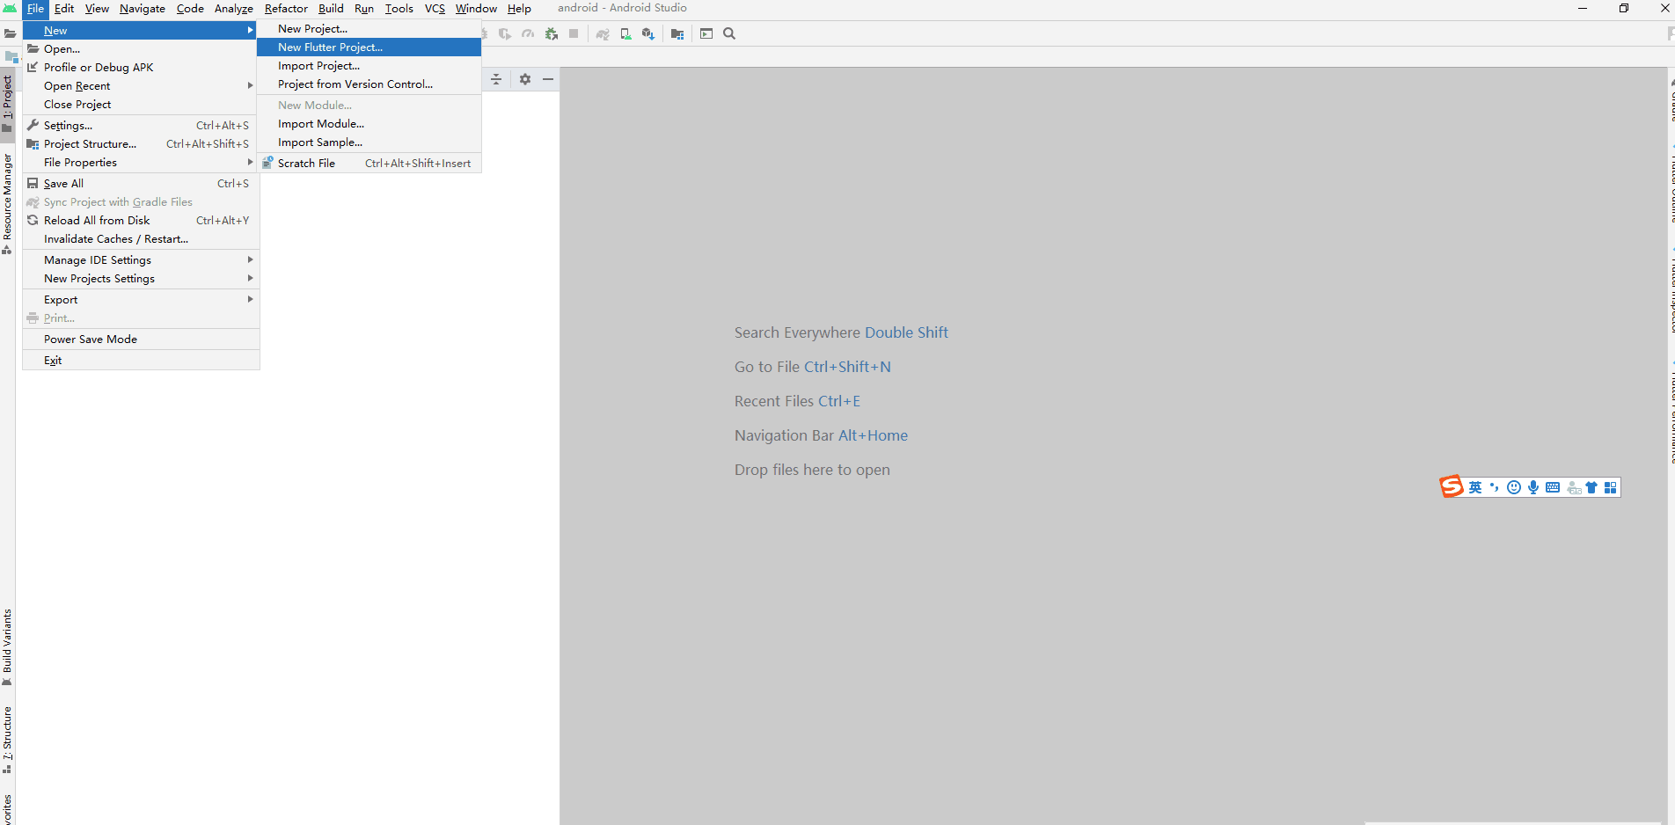Open Project panel gear options

pos(525,79)
